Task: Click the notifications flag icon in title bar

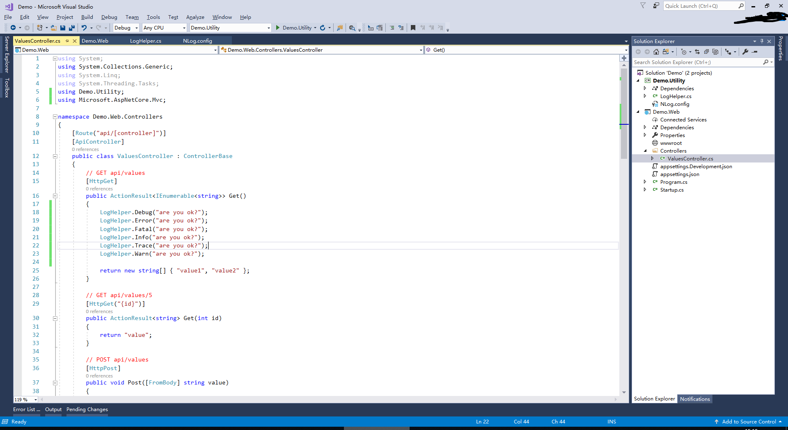Action: (643, 6)
